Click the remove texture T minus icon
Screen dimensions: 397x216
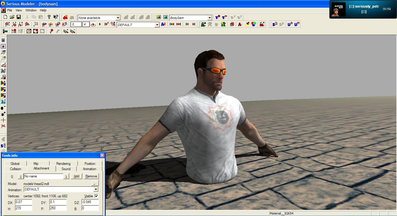point(224,18)
